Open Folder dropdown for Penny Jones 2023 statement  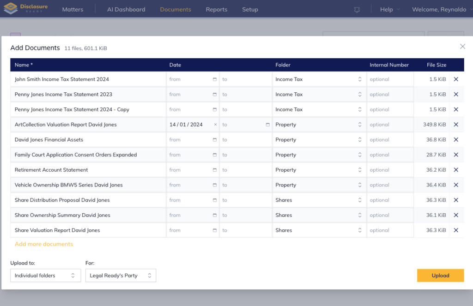click(319, 94)
